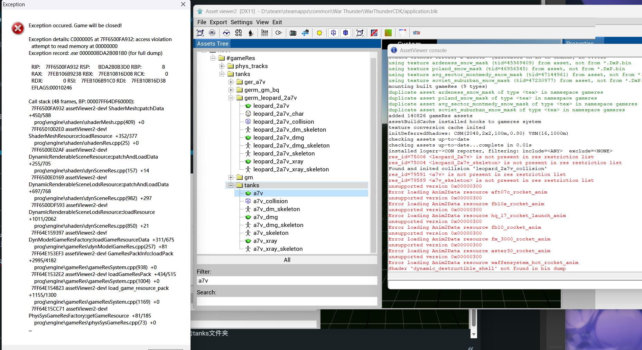642x350 pixels.
Task: Click the Search input field
Action: pos(287,301)
